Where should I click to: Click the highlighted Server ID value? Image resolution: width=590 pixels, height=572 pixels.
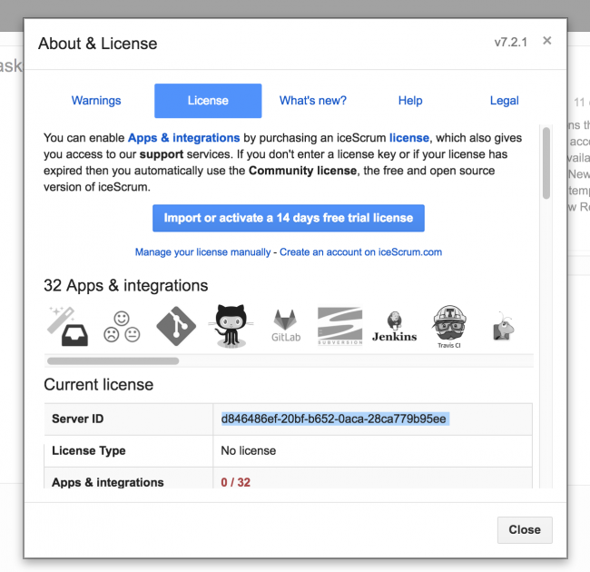point(334,419)
